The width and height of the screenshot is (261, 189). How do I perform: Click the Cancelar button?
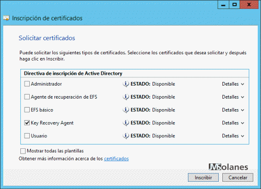pyautogui.click(x=238, y=178)
